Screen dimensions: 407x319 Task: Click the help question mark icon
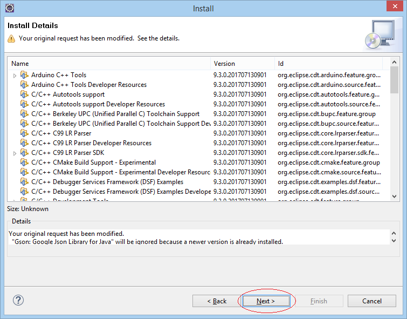pyautogui.click(x=18, y=300)
